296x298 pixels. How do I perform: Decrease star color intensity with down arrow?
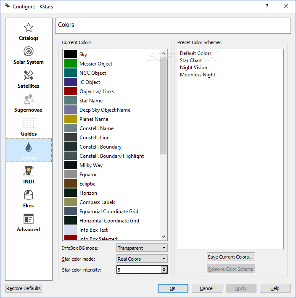coord(164,271)
